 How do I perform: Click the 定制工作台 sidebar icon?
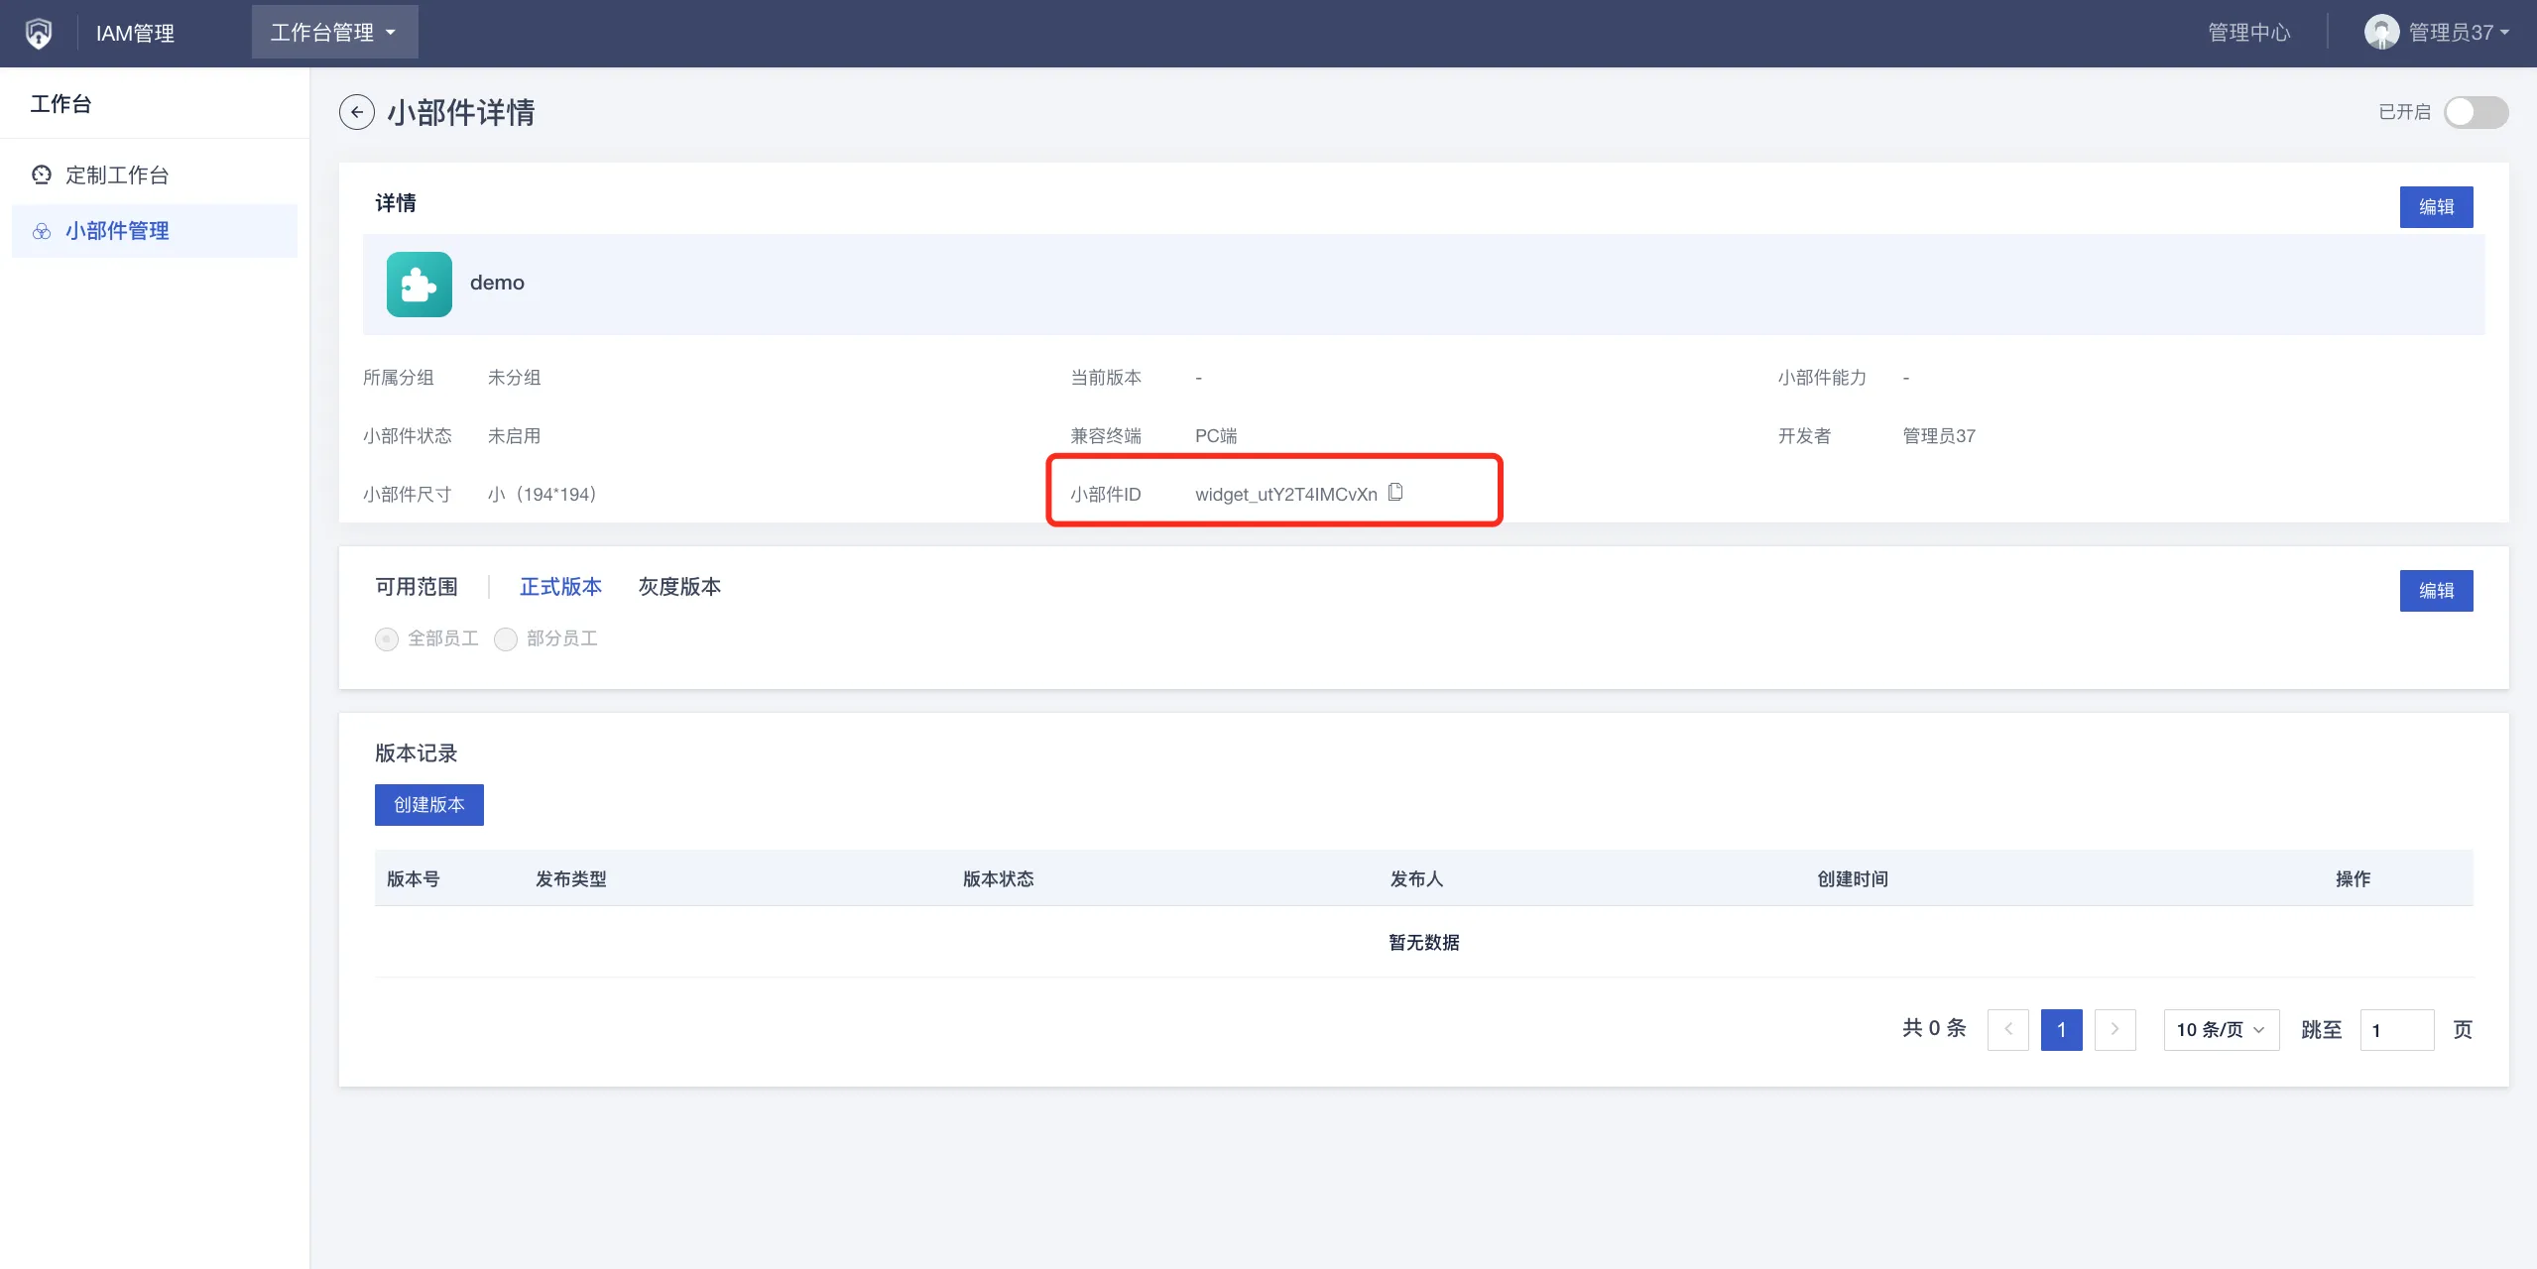pos(41,175)
